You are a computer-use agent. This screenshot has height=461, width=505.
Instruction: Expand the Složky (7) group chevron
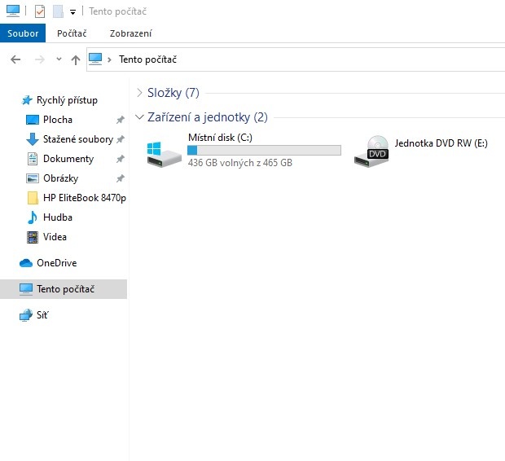click(x=139, y=93)
